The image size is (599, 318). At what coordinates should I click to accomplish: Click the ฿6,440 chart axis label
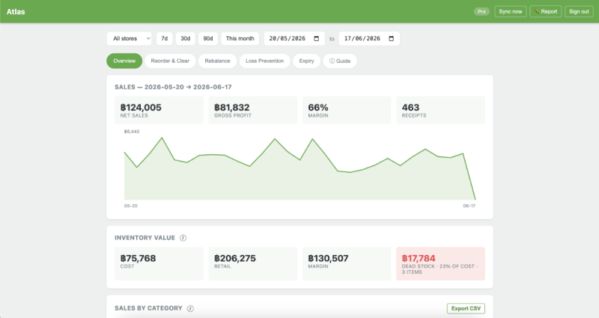pyautogui.click(x=132, y=132)
